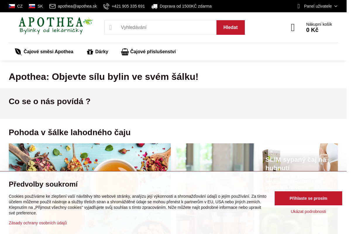Click the Přihlaste se prosím button
351x234 pixels.
[x=308, y=198]
